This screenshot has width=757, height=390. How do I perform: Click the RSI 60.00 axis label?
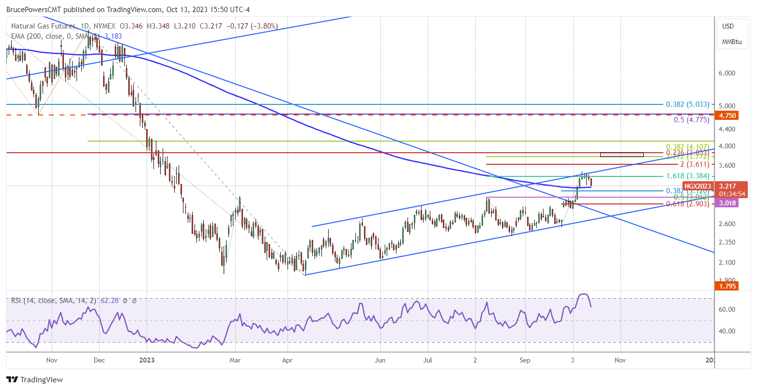(727, 309)
